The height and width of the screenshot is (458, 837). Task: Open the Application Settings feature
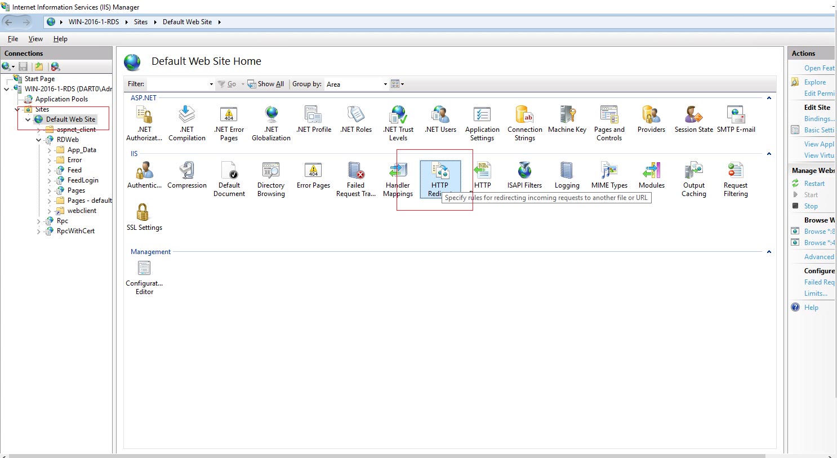482,123
